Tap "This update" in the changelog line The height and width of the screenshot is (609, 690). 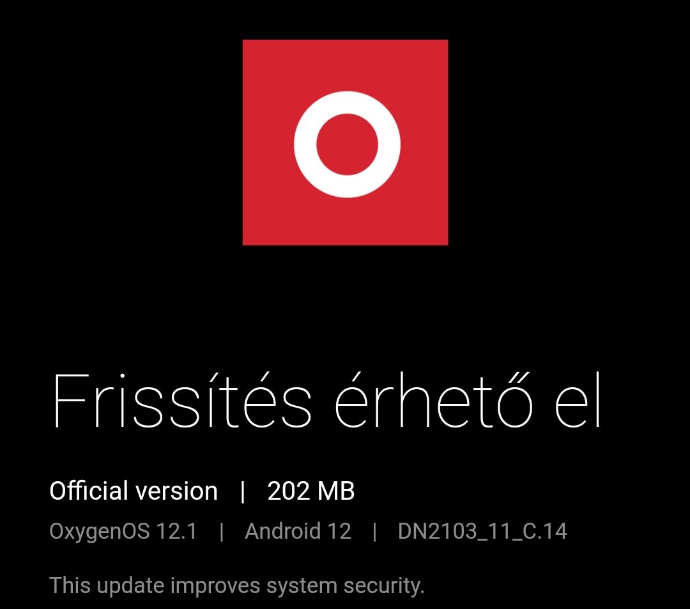click(x=107, y=586)
